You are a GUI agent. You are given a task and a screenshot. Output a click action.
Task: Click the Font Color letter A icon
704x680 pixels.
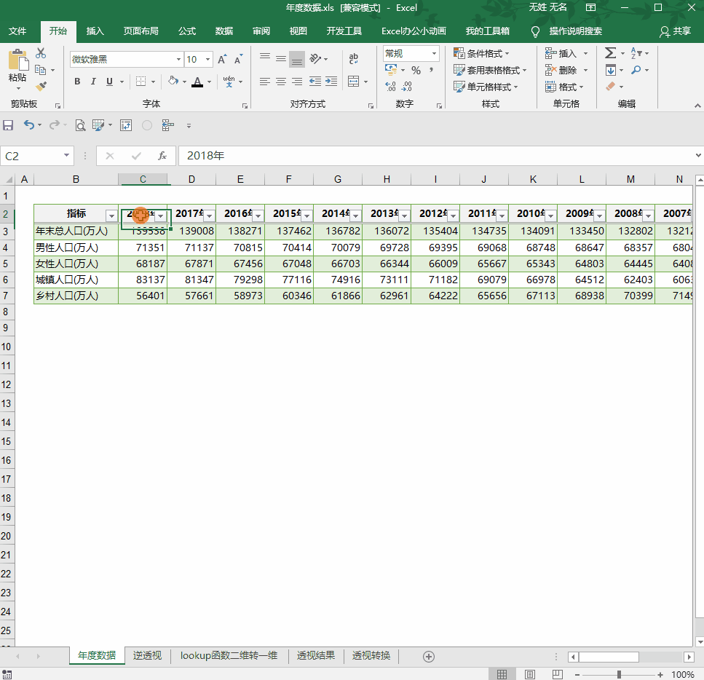[x=197, y=82]
